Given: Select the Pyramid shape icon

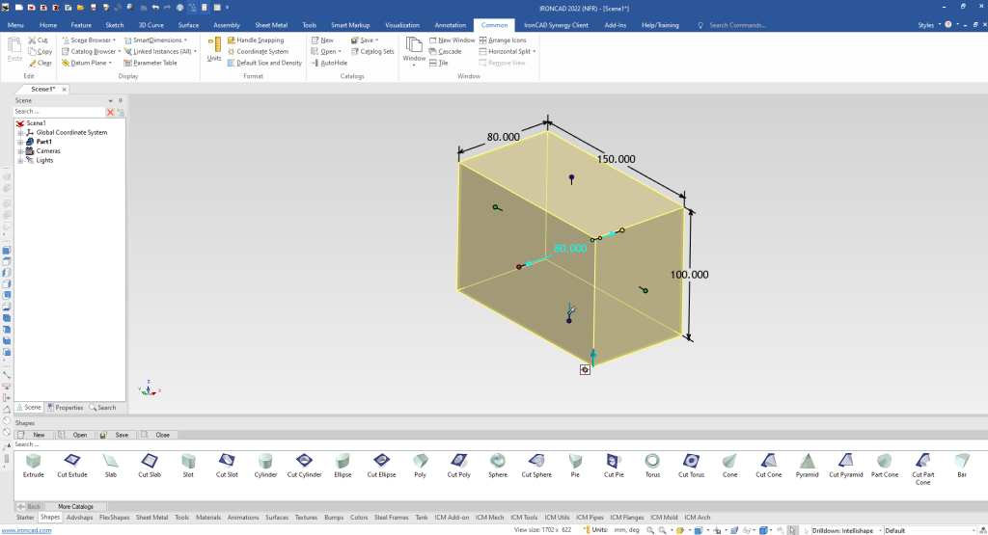Looking at the screenshot, I should [808, 461].
